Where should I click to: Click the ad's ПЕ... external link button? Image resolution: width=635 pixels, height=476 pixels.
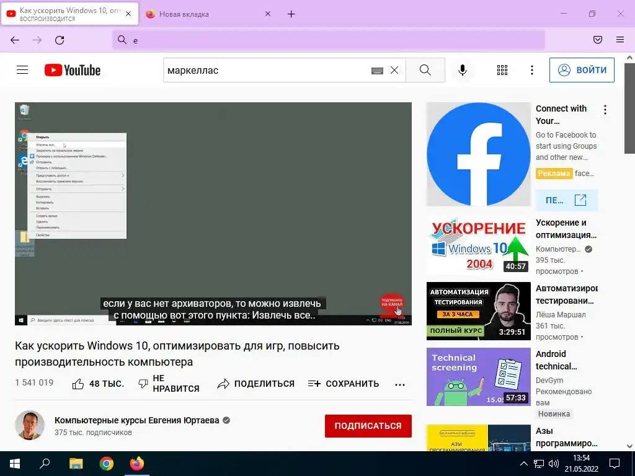tap(567, 200)
